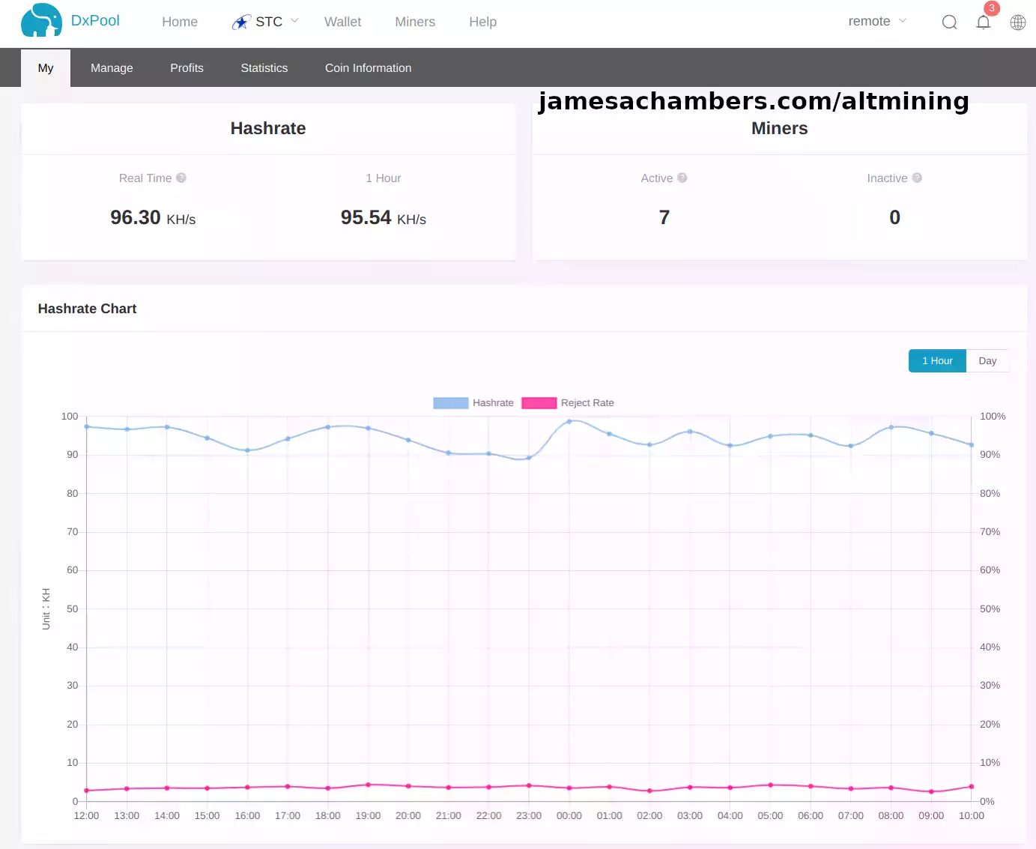Toggle the Reject Rate legend swatch

(539, 403)
